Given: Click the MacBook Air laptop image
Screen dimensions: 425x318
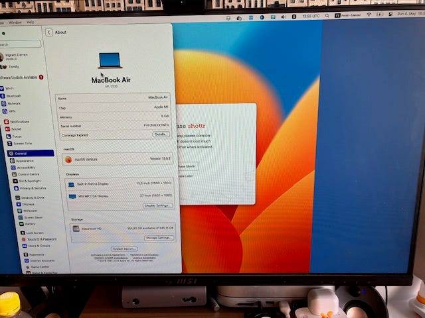Looking at the screenshot, I should coord(110,60).
